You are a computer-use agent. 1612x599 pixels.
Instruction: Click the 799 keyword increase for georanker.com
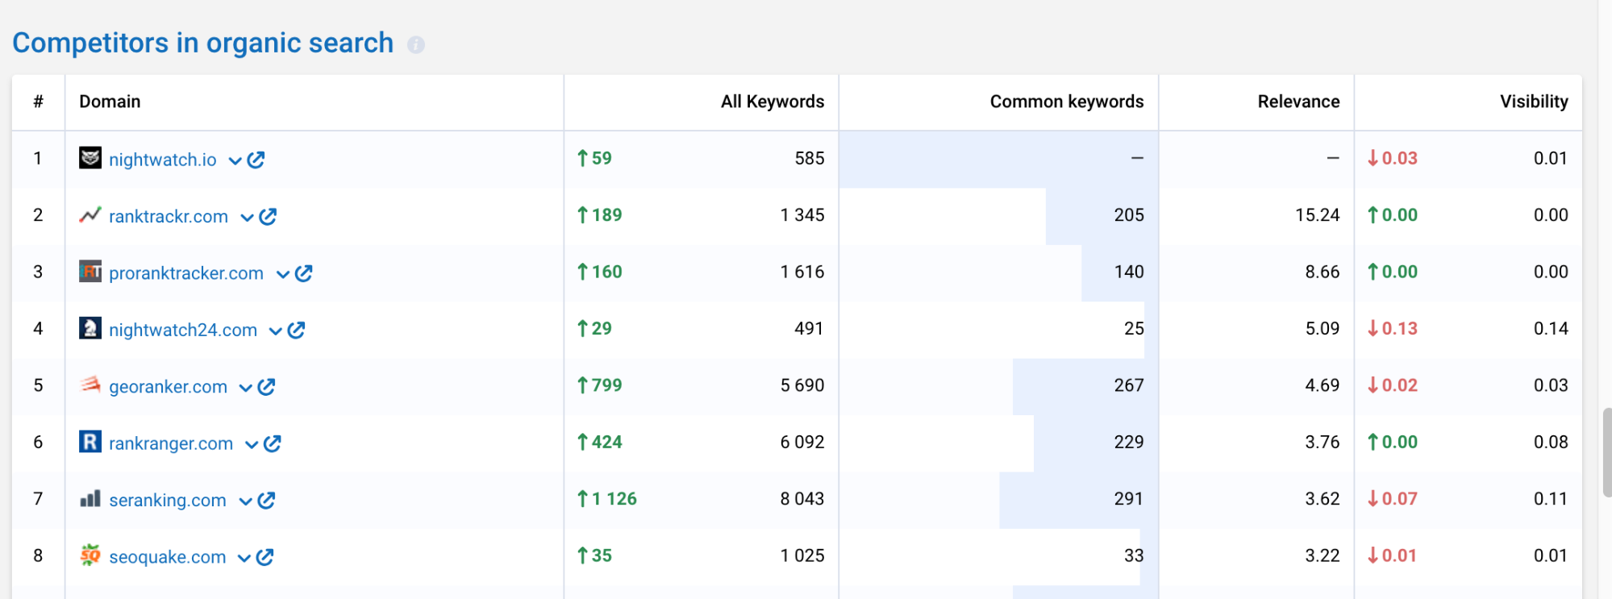[600, 385]
